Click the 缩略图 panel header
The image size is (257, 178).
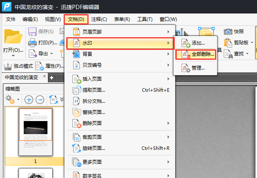click(x=13, y=89)
